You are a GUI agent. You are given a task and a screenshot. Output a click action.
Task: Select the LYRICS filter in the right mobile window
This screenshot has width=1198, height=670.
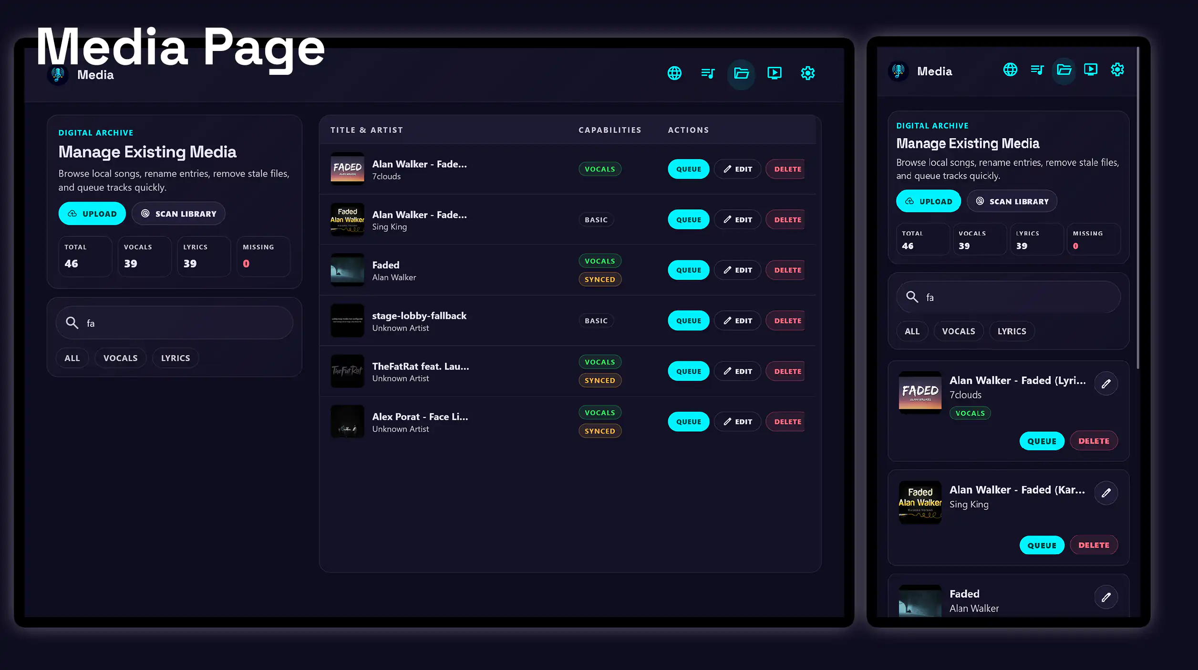(1012, 331)
